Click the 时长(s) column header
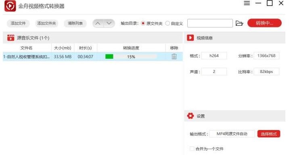The width and height of the screenshot is (289, 155). coord(85,48)
